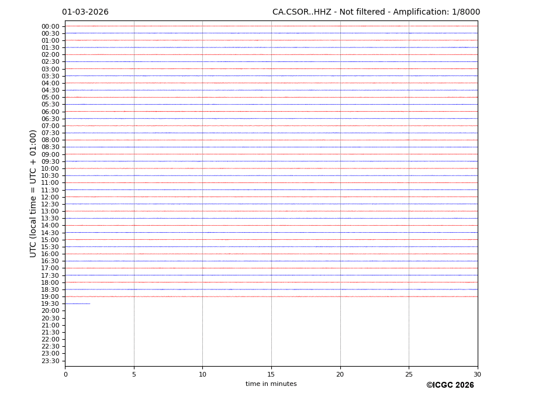Select the 06:00 time row label
Screen dimensions: 542x407
pyautogui.click(x=50, y=112)
